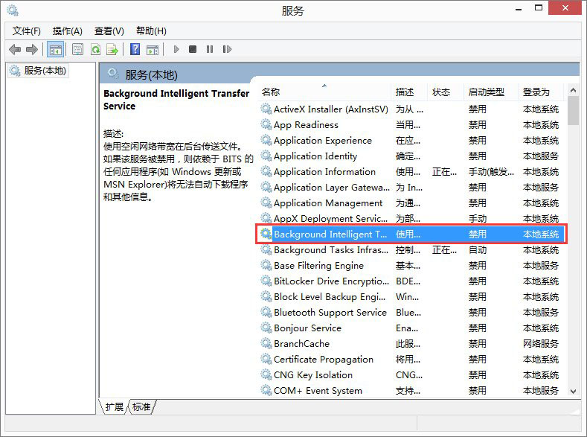Select AppX Deployment Servic... row
The width and height of the screenshot is (587, 437).
[x=330, y=218]
